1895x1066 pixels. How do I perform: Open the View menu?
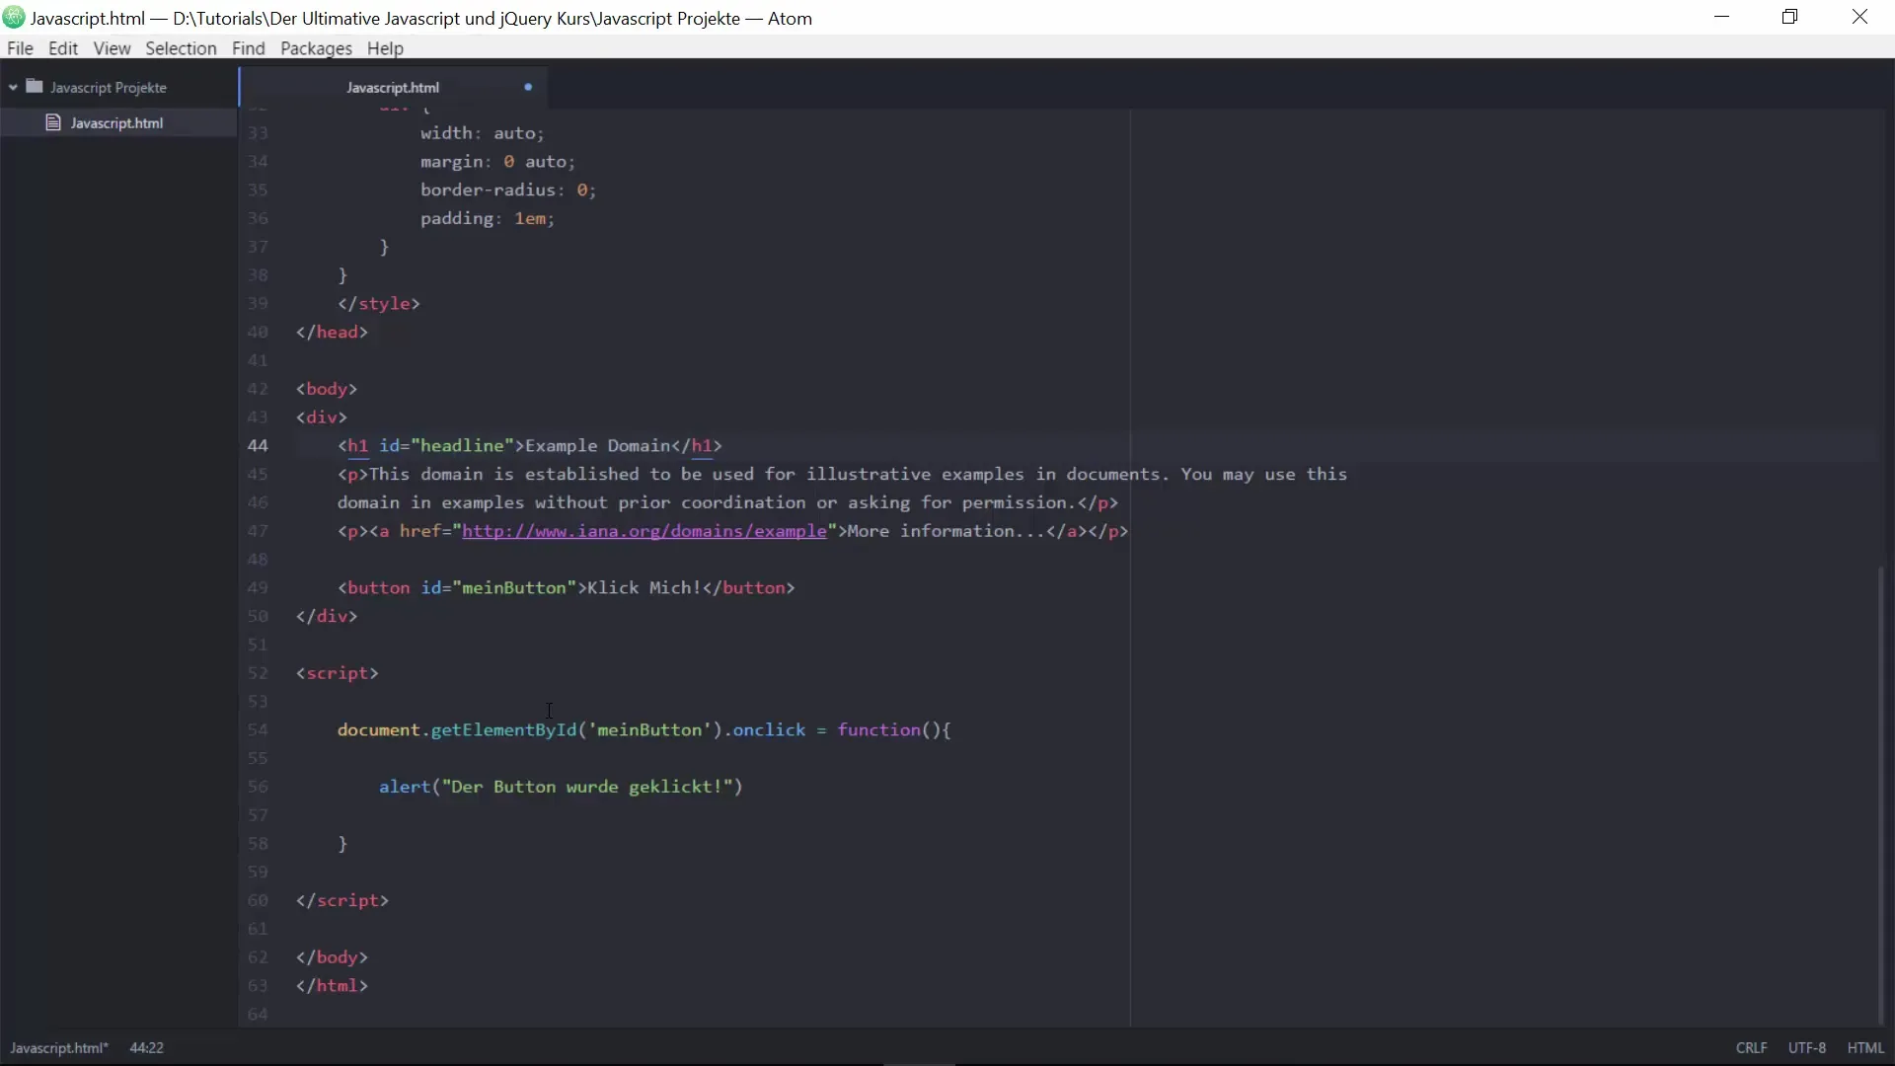point(112,48)
